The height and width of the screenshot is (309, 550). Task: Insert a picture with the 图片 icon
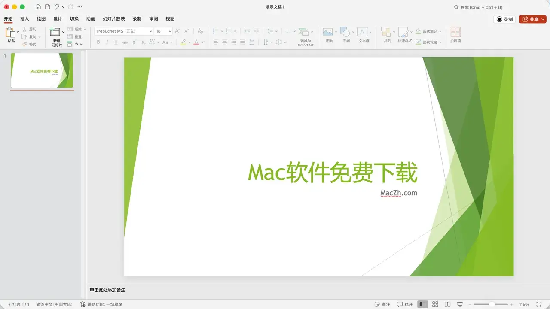tap(328, 32)
